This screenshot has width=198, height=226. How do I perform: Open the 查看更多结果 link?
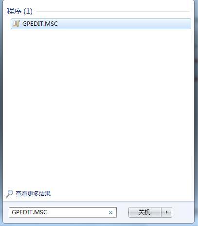(33, 194)
